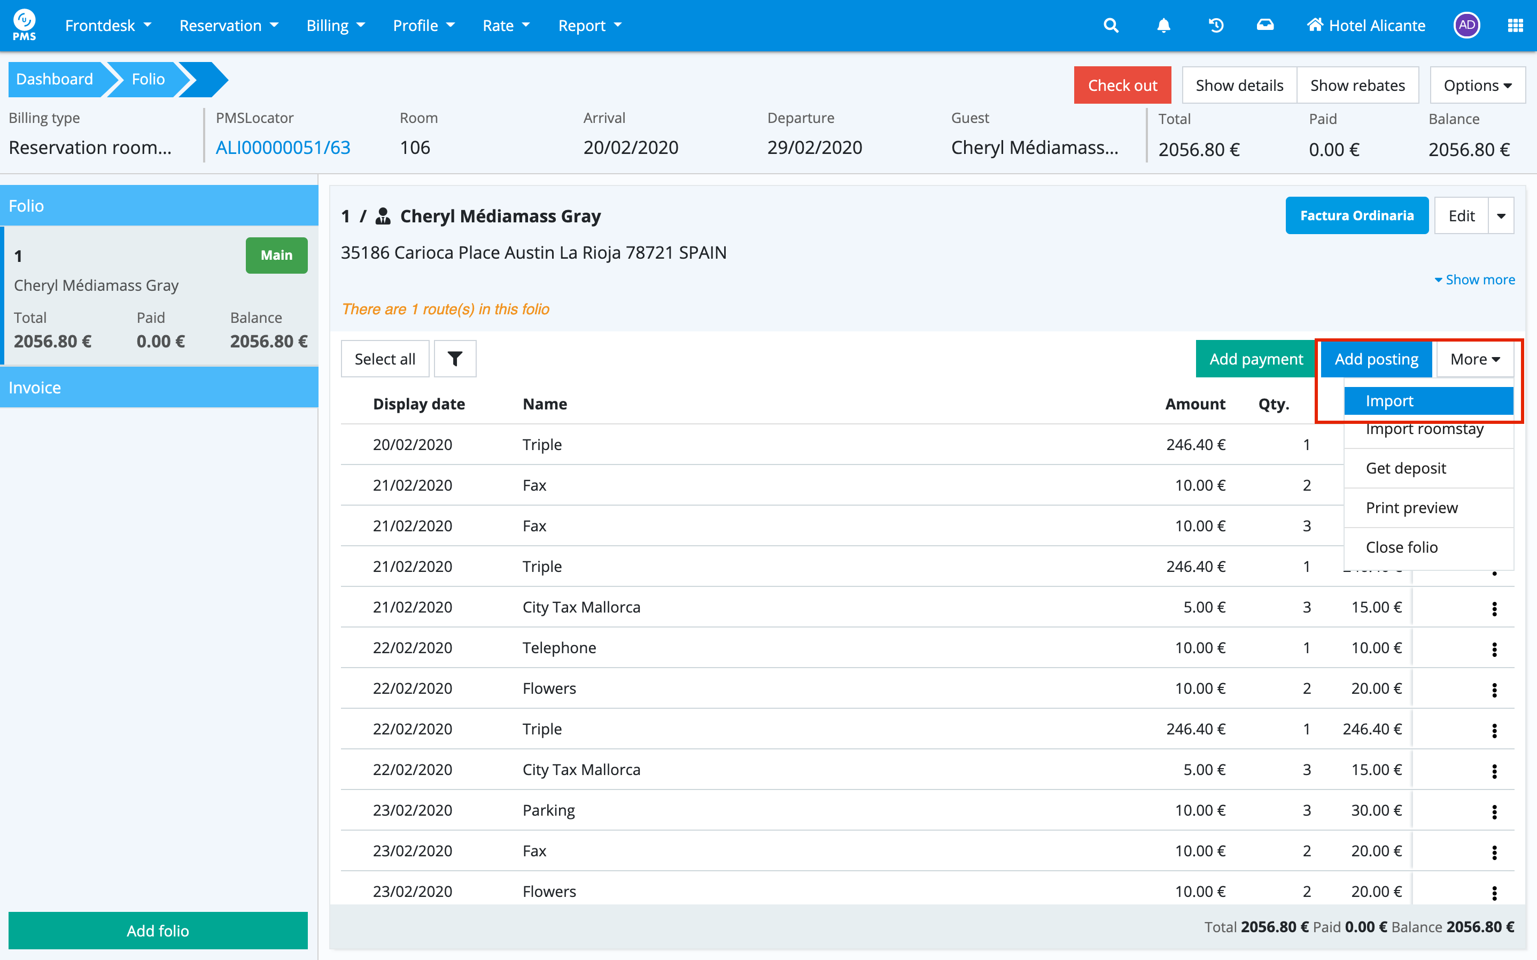This screenshot has height=960, width=1537.
Task: Select Import roomstay from menu
Action: click(1424, 430)
